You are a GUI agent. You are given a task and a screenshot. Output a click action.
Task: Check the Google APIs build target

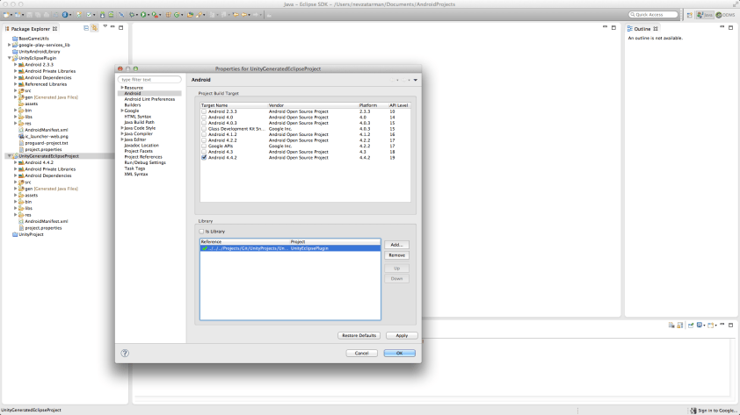[x=204, y=146]
